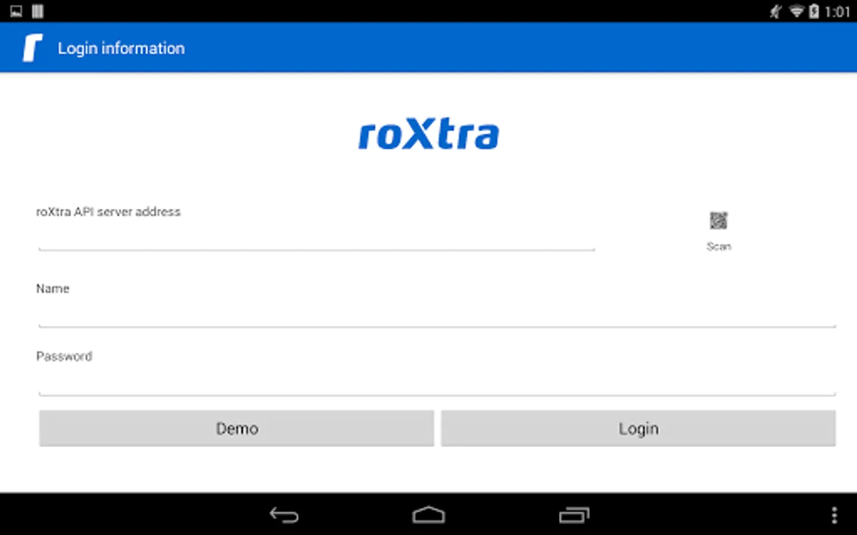
Task: Tap the image notification icon in status bar
Action: click(16, 11)
